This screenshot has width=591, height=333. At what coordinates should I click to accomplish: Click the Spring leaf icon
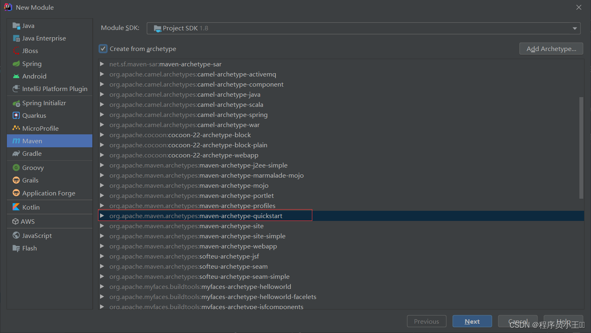pyautogui.click(x=16, y=64)
